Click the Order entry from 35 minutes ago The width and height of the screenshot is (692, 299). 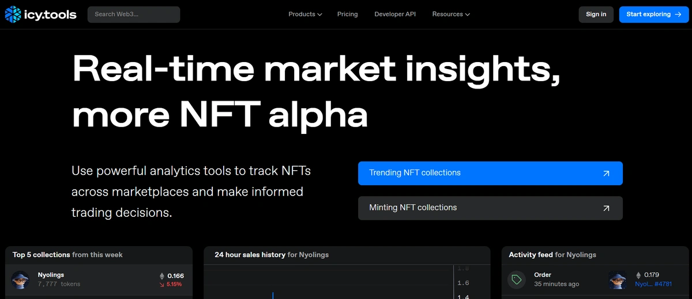point(543,275)
